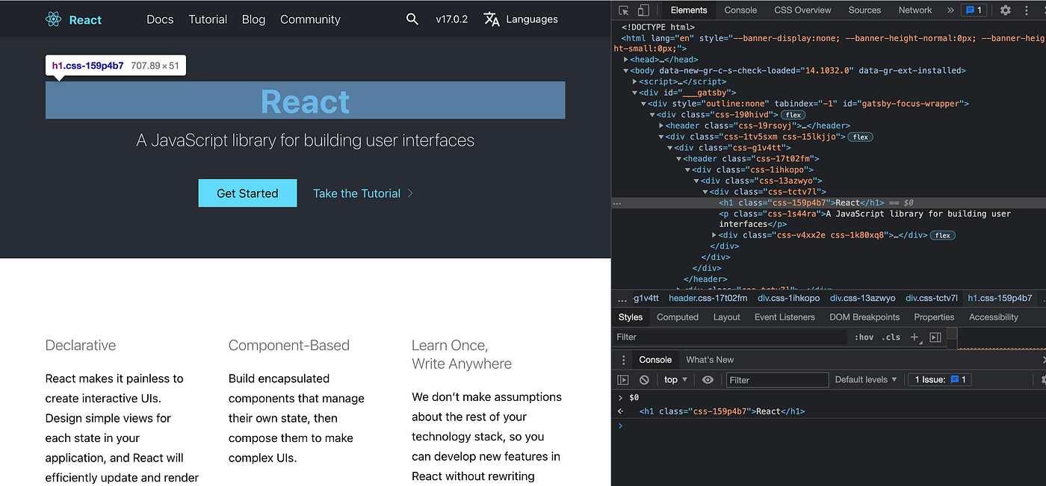Open the Properties pane
The width and height of the screenshot is (1046, 486).
pyautogui.click(x=934, y=317)
